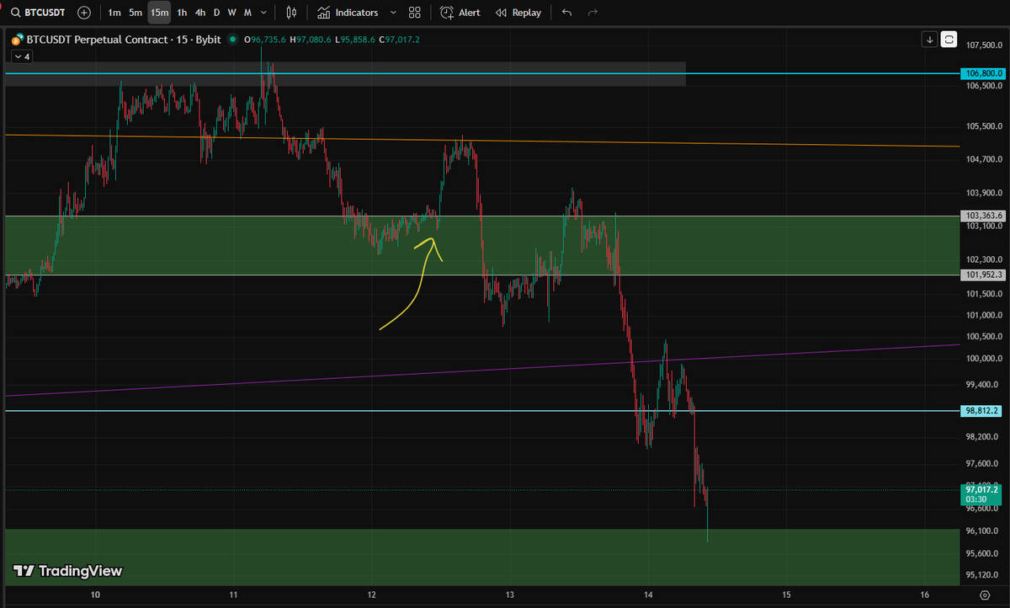
Task: Open the Indicators menu
Action: pos(348,13)
